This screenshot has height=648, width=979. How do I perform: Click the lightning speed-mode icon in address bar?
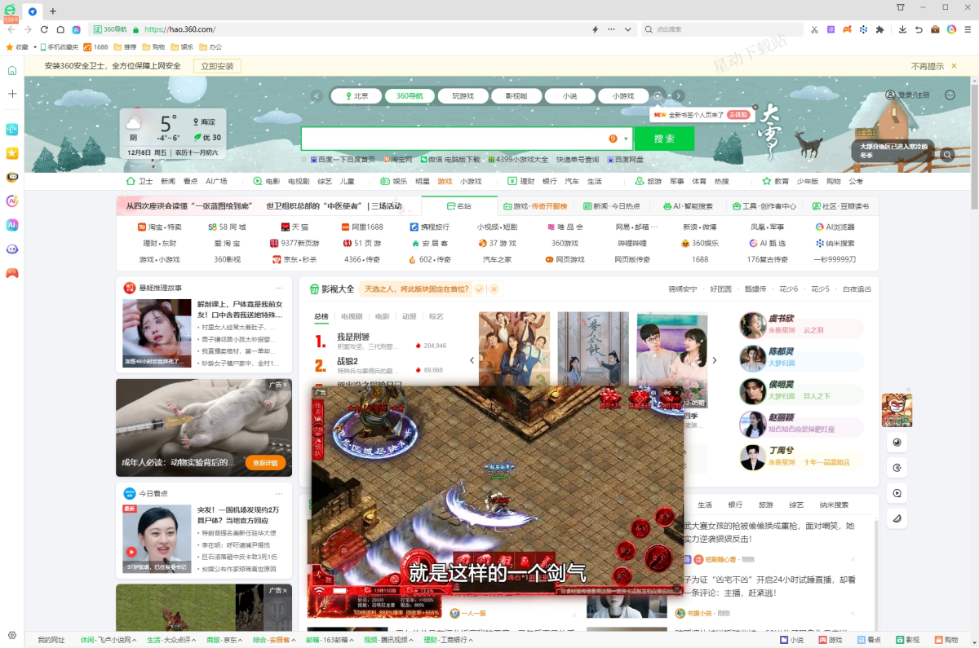[x=596, y=29]
